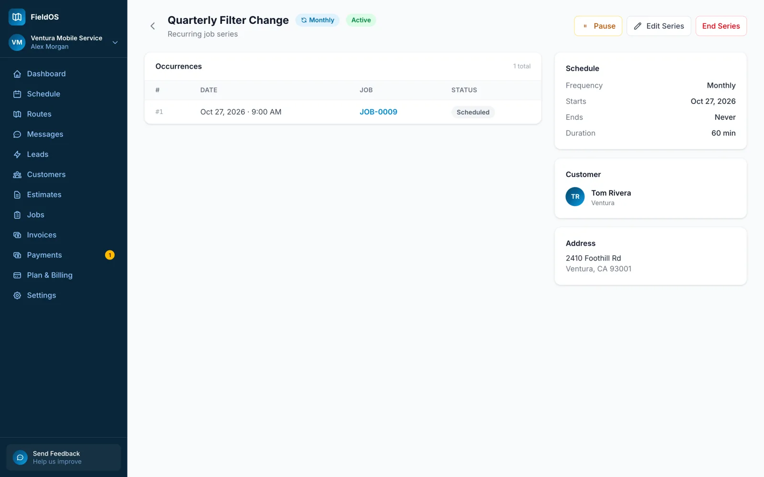
Task: Click the Tom Rivera TR avatar
Action: pyautogui.click(x=575, y=197)
